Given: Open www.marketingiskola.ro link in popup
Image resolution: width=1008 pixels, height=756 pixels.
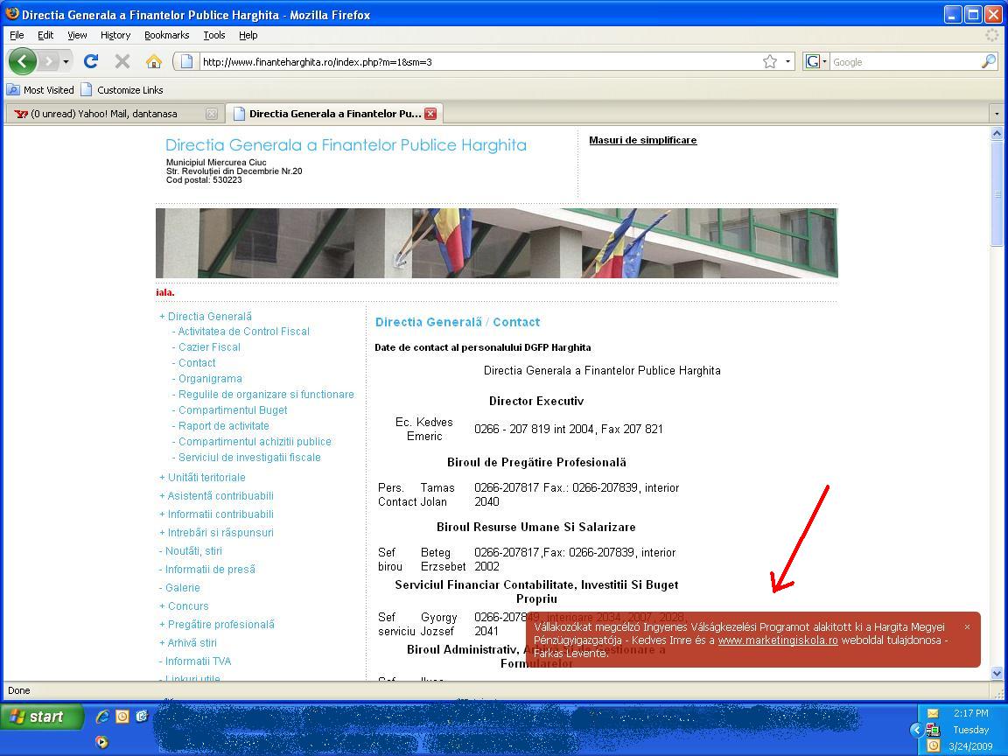Looking at the screenshot, I should point(778,640).
